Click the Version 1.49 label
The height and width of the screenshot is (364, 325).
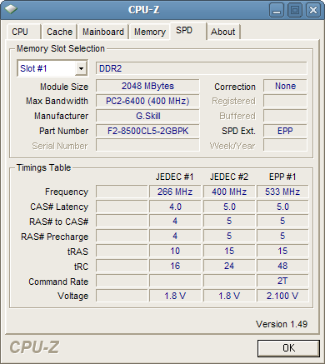(282, 324)
